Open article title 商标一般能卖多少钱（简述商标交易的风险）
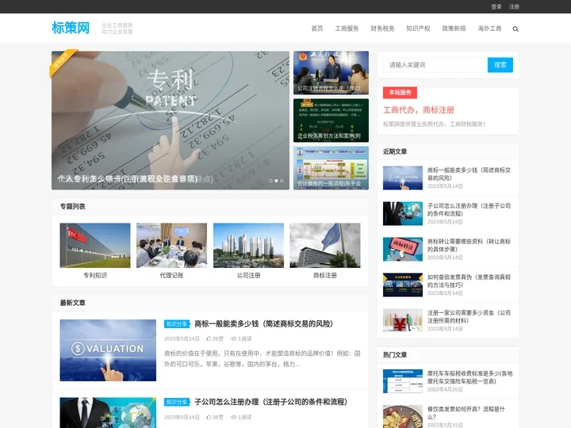 [x=263, y=323]
